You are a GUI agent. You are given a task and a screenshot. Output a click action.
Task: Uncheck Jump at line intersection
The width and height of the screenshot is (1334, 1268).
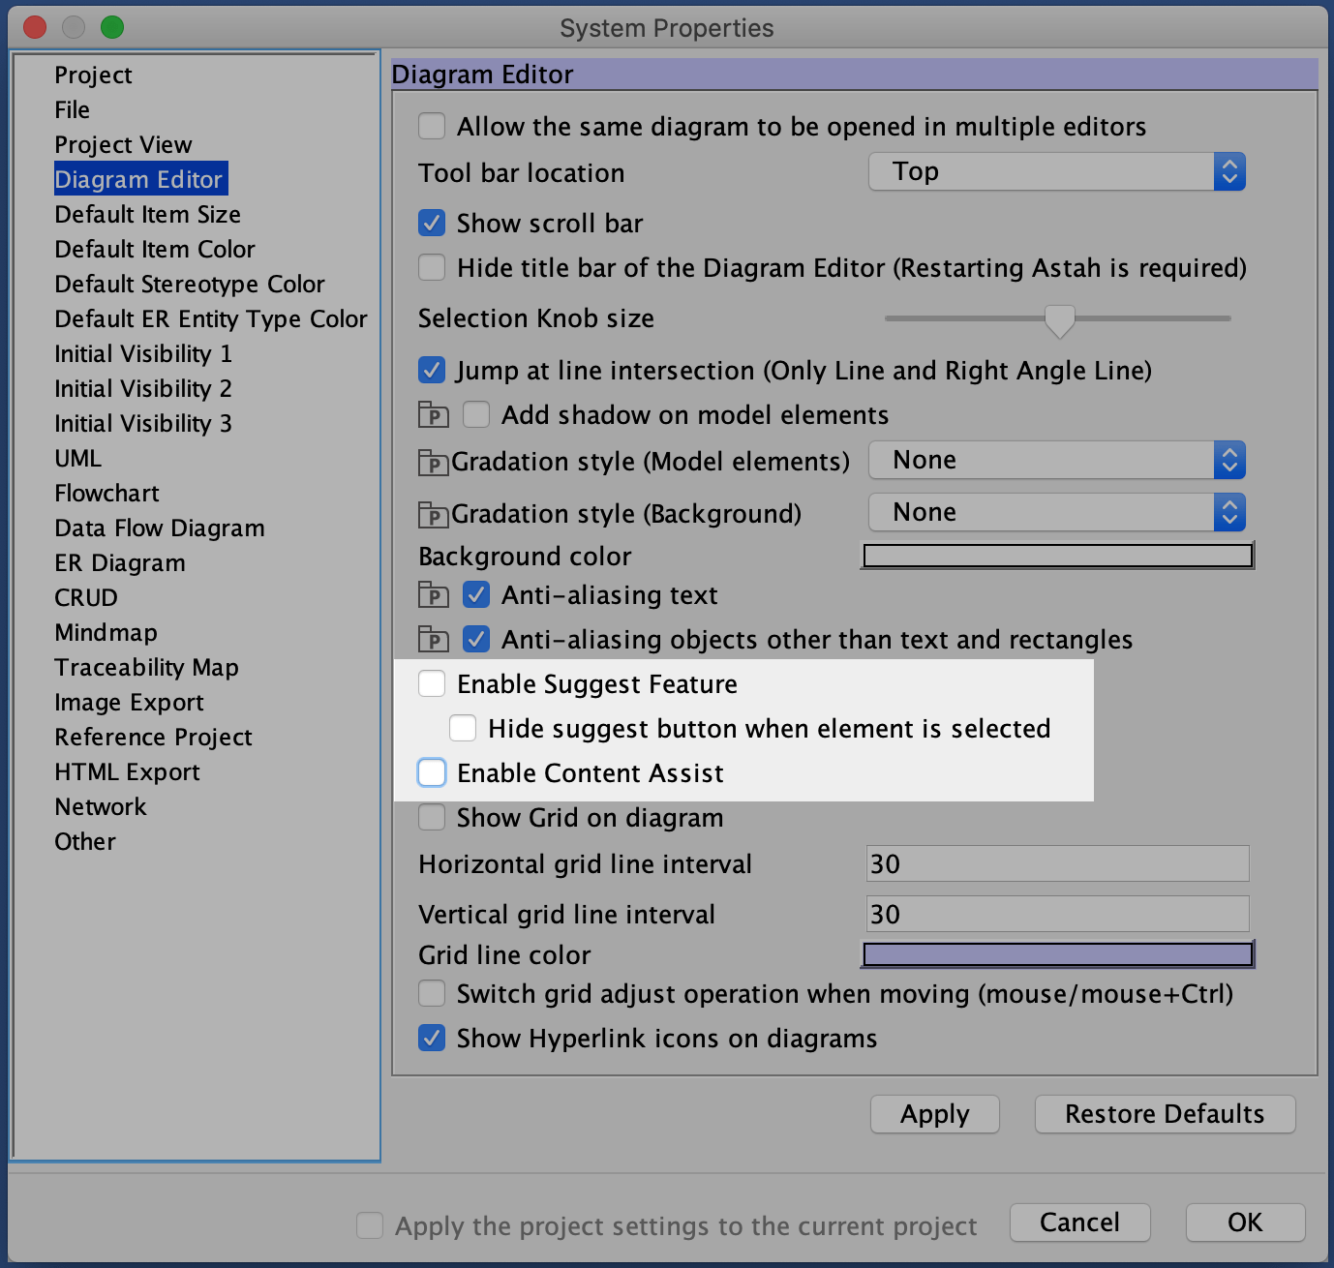click(431, 370)
